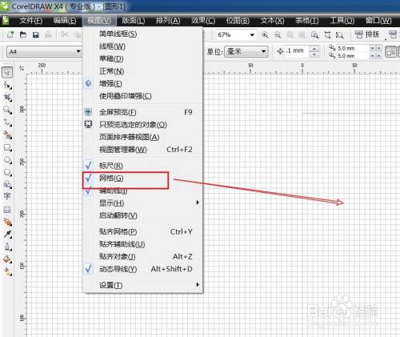
Task: Click the Save floppy disk icon
Action: (36, 34)
